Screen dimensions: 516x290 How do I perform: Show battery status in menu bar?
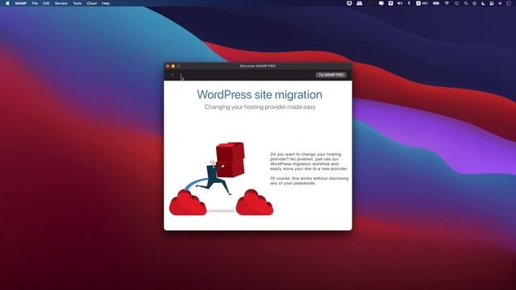coord(436,3)
